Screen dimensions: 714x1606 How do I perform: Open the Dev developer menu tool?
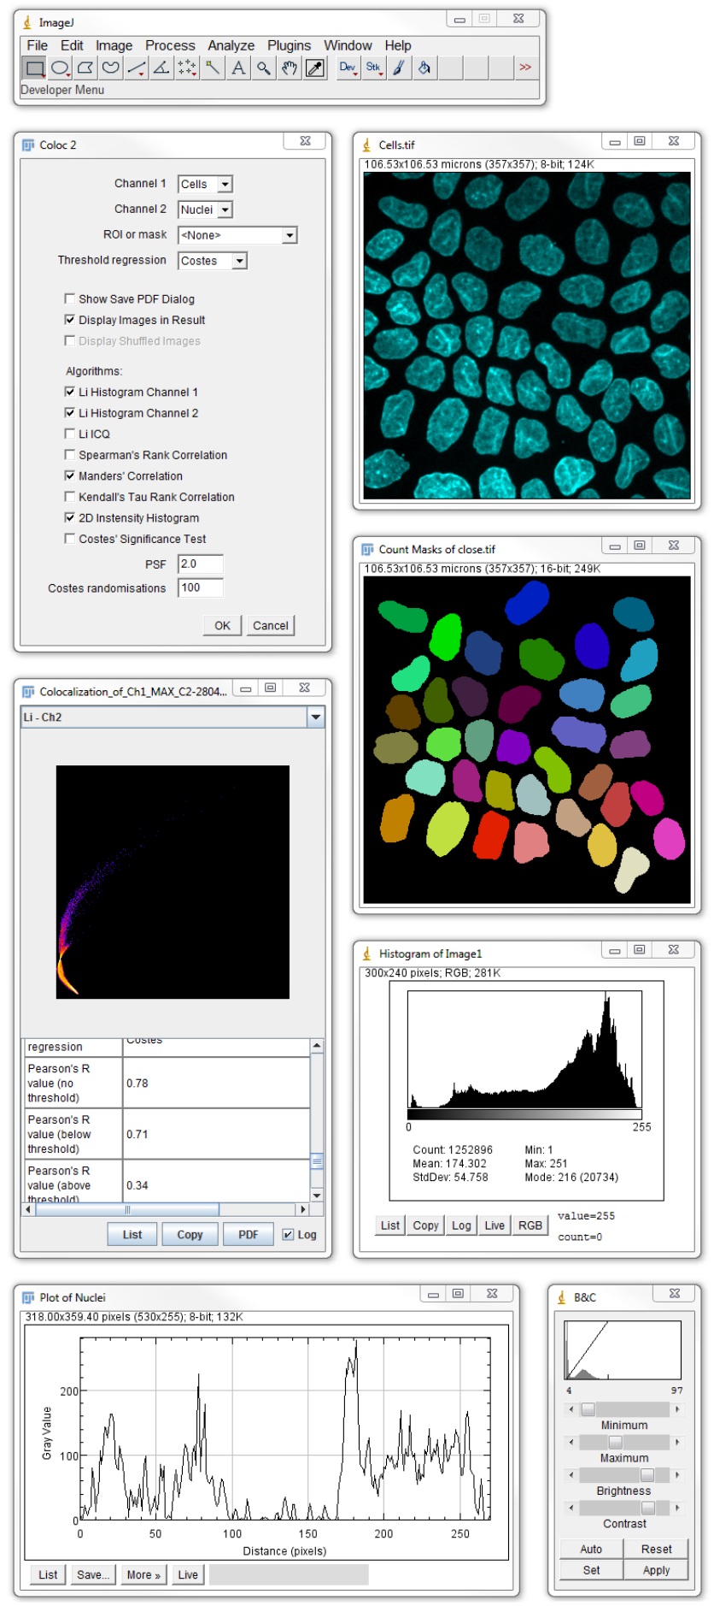[348, 68]
